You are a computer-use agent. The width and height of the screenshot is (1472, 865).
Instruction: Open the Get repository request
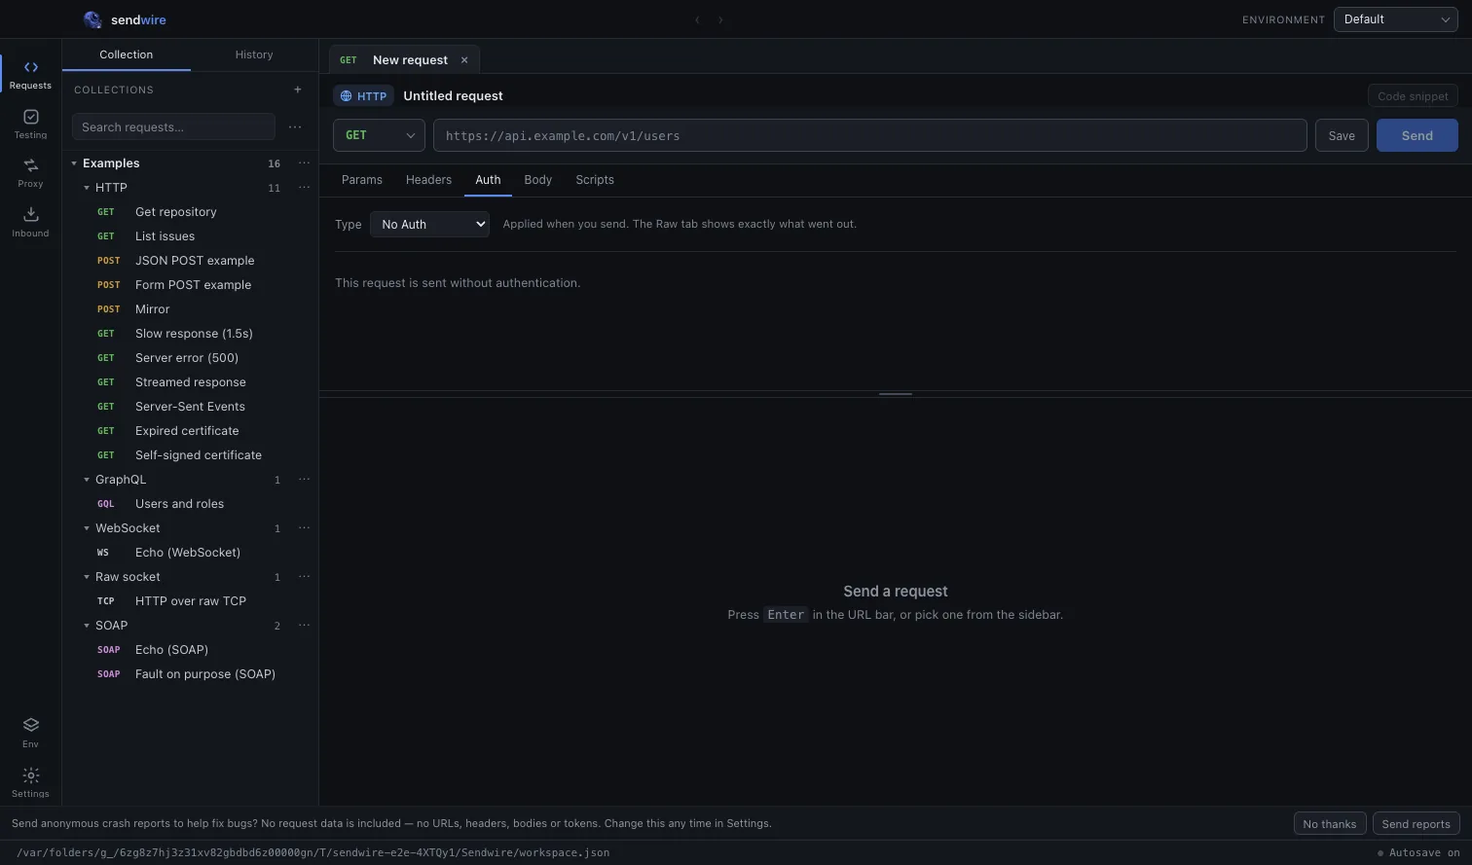[191, 212]
